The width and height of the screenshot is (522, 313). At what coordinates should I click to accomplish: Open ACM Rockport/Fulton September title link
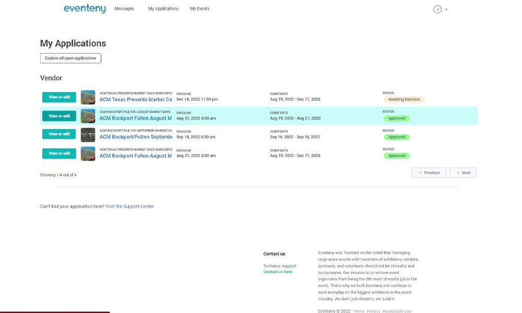coord(136,137)
